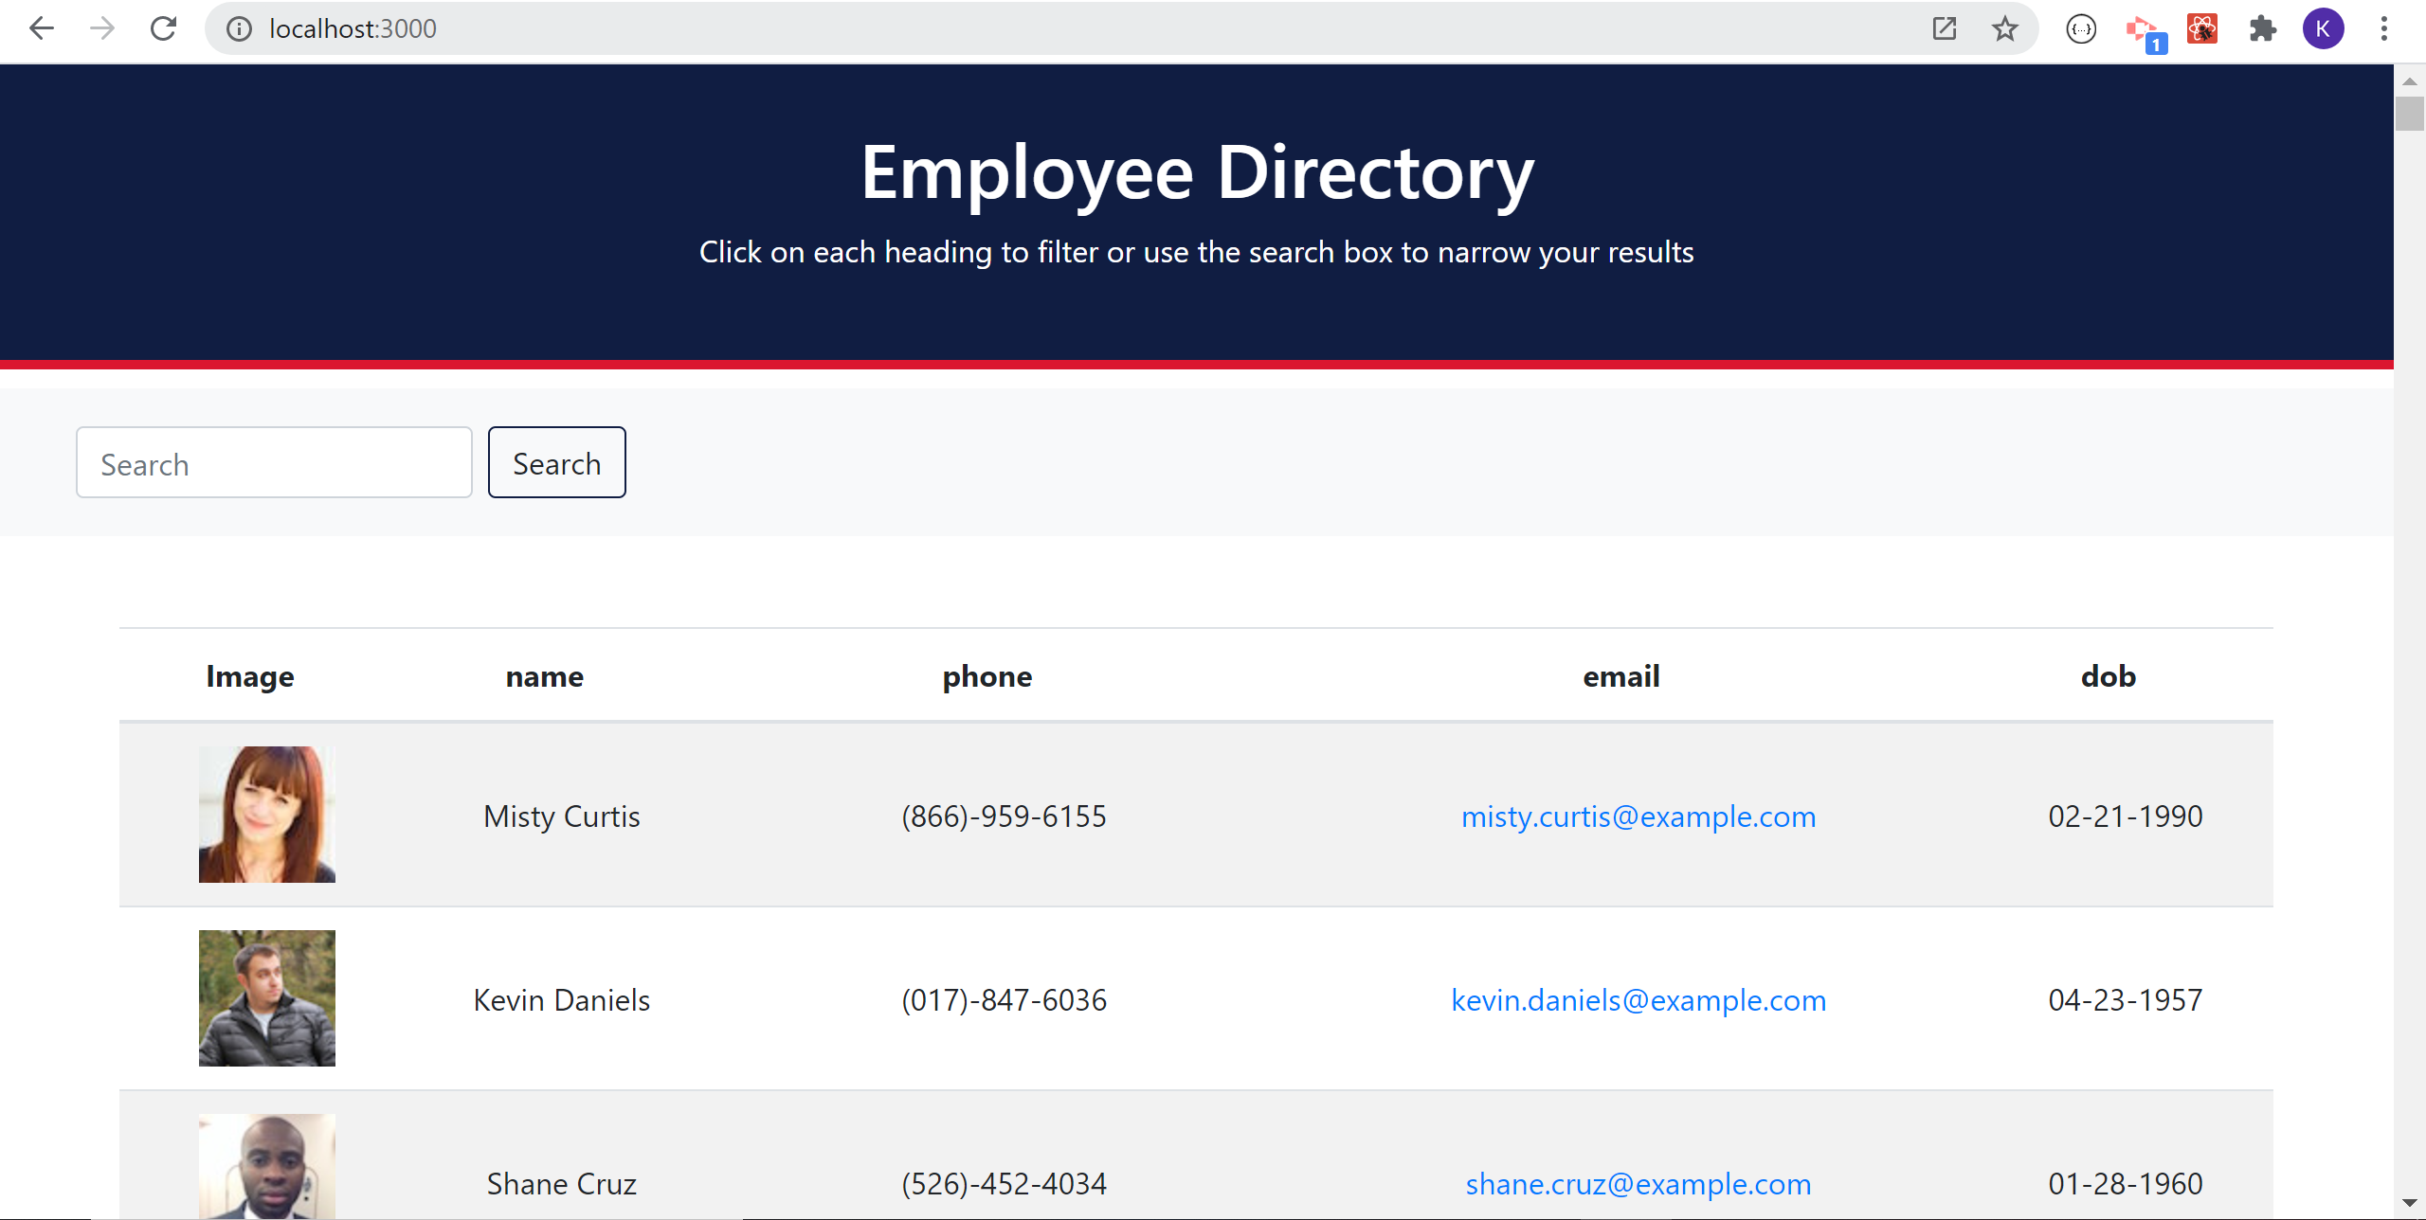The image size is (2426, 1220).
Task: Open the red React DevTools extension icon
Action: pyautogui.click(x=2202, y=28)
